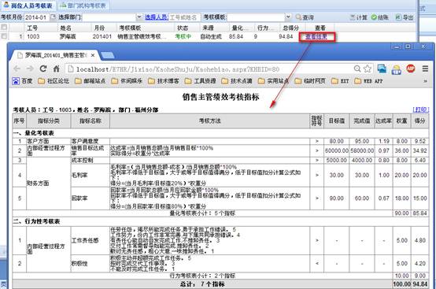Viewport: 436px width, 289px height.
Task: Open a new Chrome tab
Action: (x=107, y=55)
